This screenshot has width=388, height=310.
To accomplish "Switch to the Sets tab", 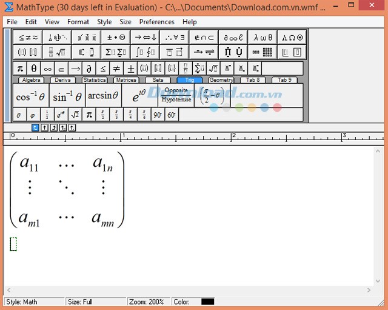I will (x=158, y=80).
